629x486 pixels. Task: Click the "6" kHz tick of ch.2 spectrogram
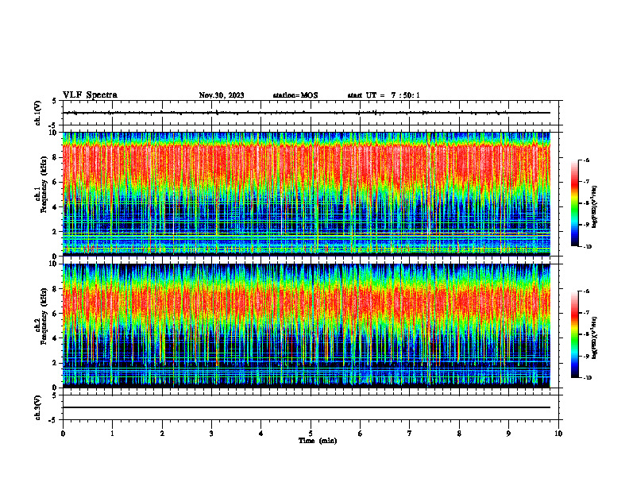click(56, 314)
